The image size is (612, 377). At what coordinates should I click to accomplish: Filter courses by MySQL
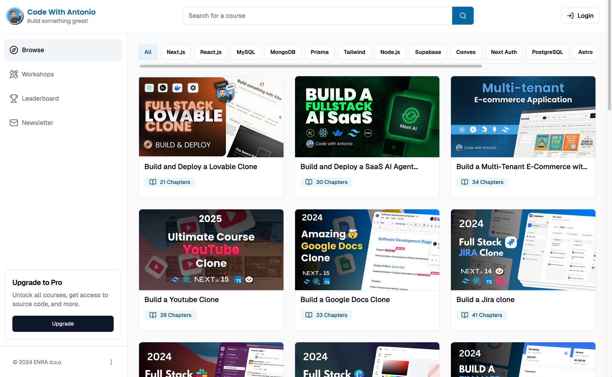246,52
